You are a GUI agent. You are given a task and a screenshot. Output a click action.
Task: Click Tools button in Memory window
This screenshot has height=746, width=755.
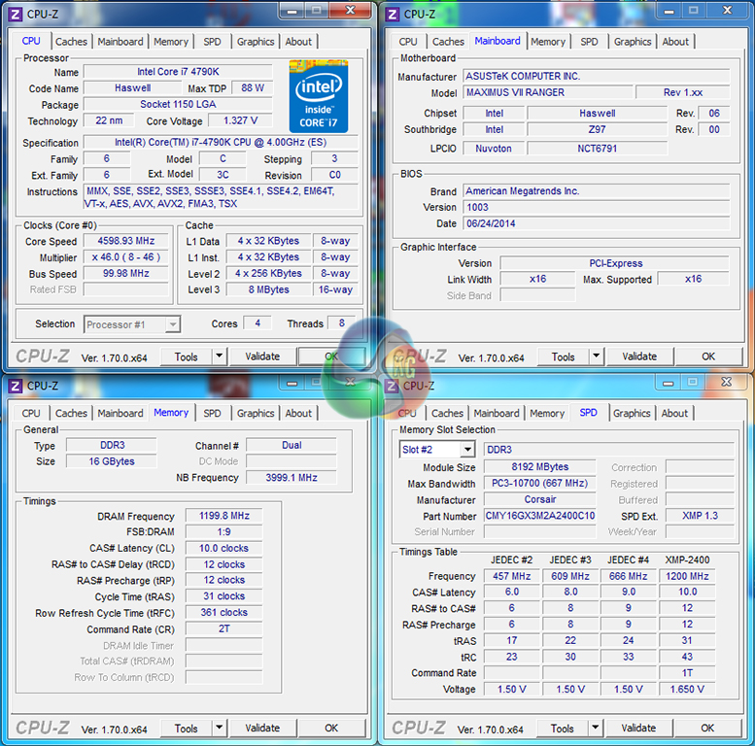187,729
